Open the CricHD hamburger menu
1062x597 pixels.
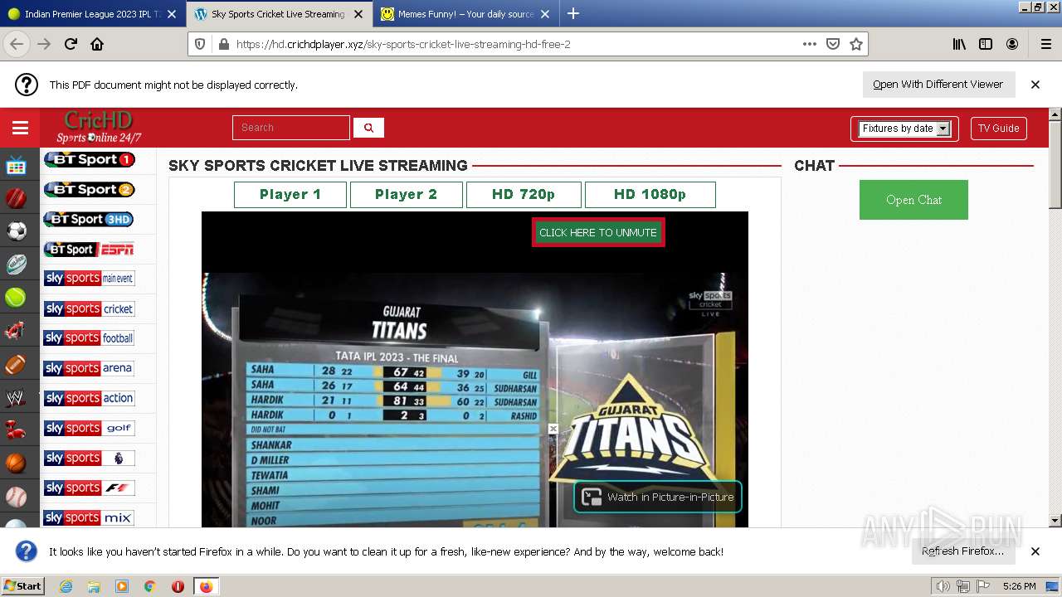click(x=20, y=128)
